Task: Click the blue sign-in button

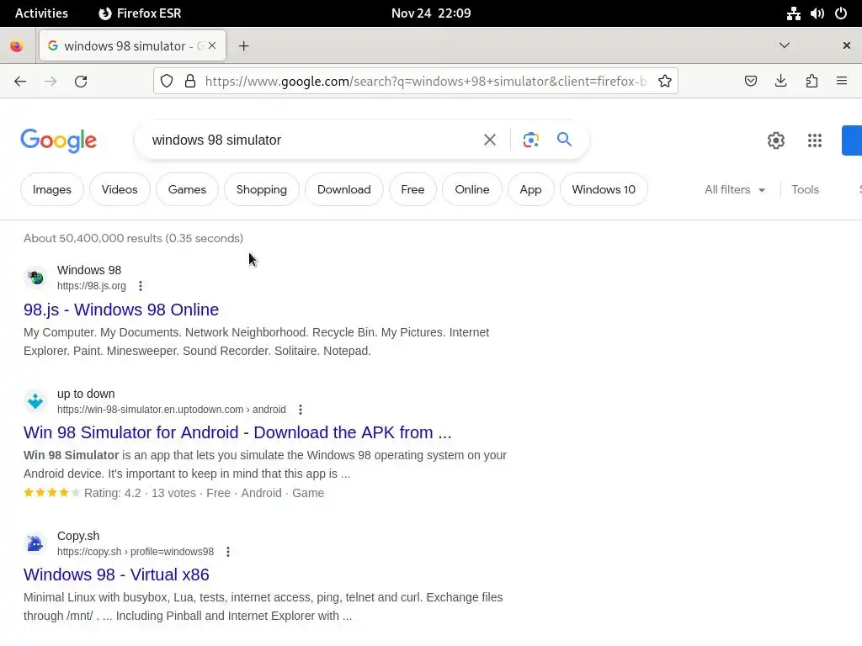Action: 852,140
